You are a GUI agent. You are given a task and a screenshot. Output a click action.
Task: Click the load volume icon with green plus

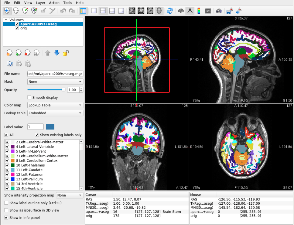(19, 53)
